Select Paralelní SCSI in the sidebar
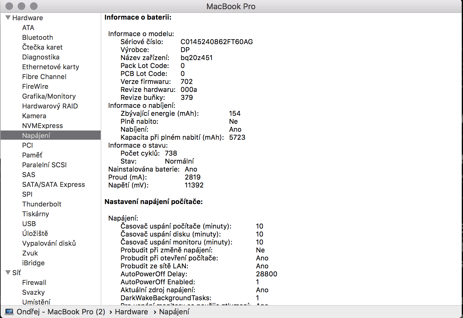Viewport: 463px width, 318px height. click(45, 165)
